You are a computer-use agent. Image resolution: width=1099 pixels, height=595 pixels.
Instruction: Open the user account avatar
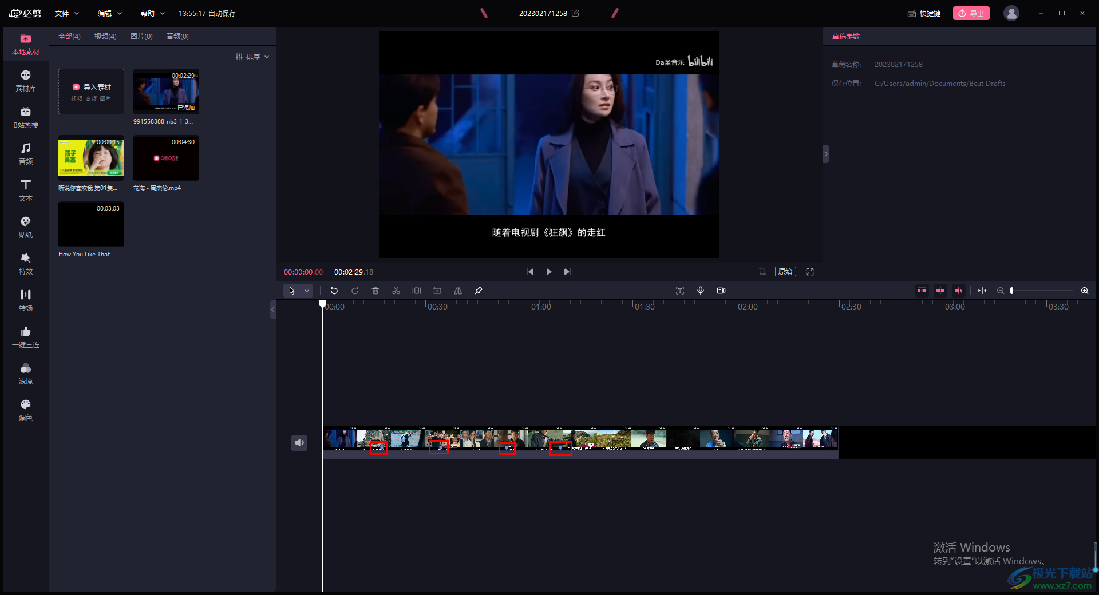(1011, 13)
